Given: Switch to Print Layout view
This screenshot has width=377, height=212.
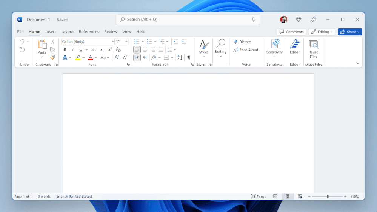Looking at the screenshot, I should tap(288, 197).
